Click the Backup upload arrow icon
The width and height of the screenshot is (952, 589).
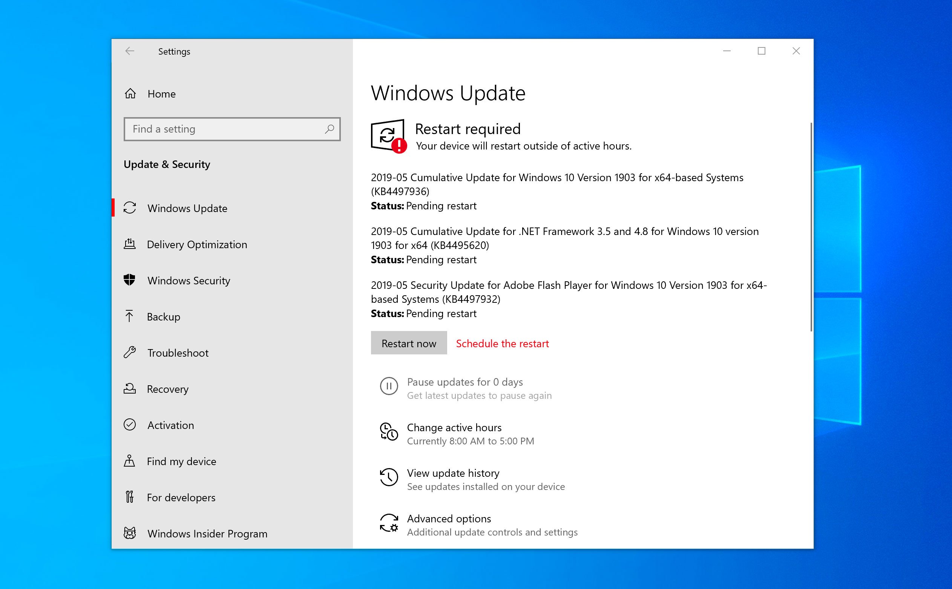click(129, 316)
